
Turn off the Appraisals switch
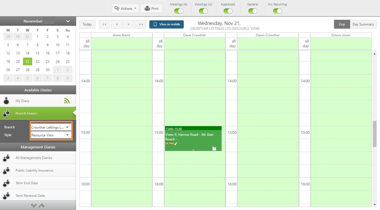coord(228,11)
